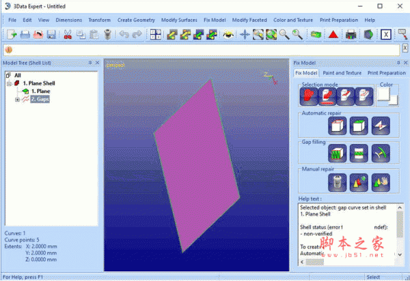Select the 2. Gaps tree item
This screenshot has height=281, width=410.
40,99
